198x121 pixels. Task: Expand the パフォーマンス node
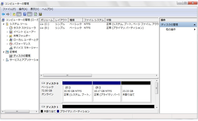pos(7,44)
